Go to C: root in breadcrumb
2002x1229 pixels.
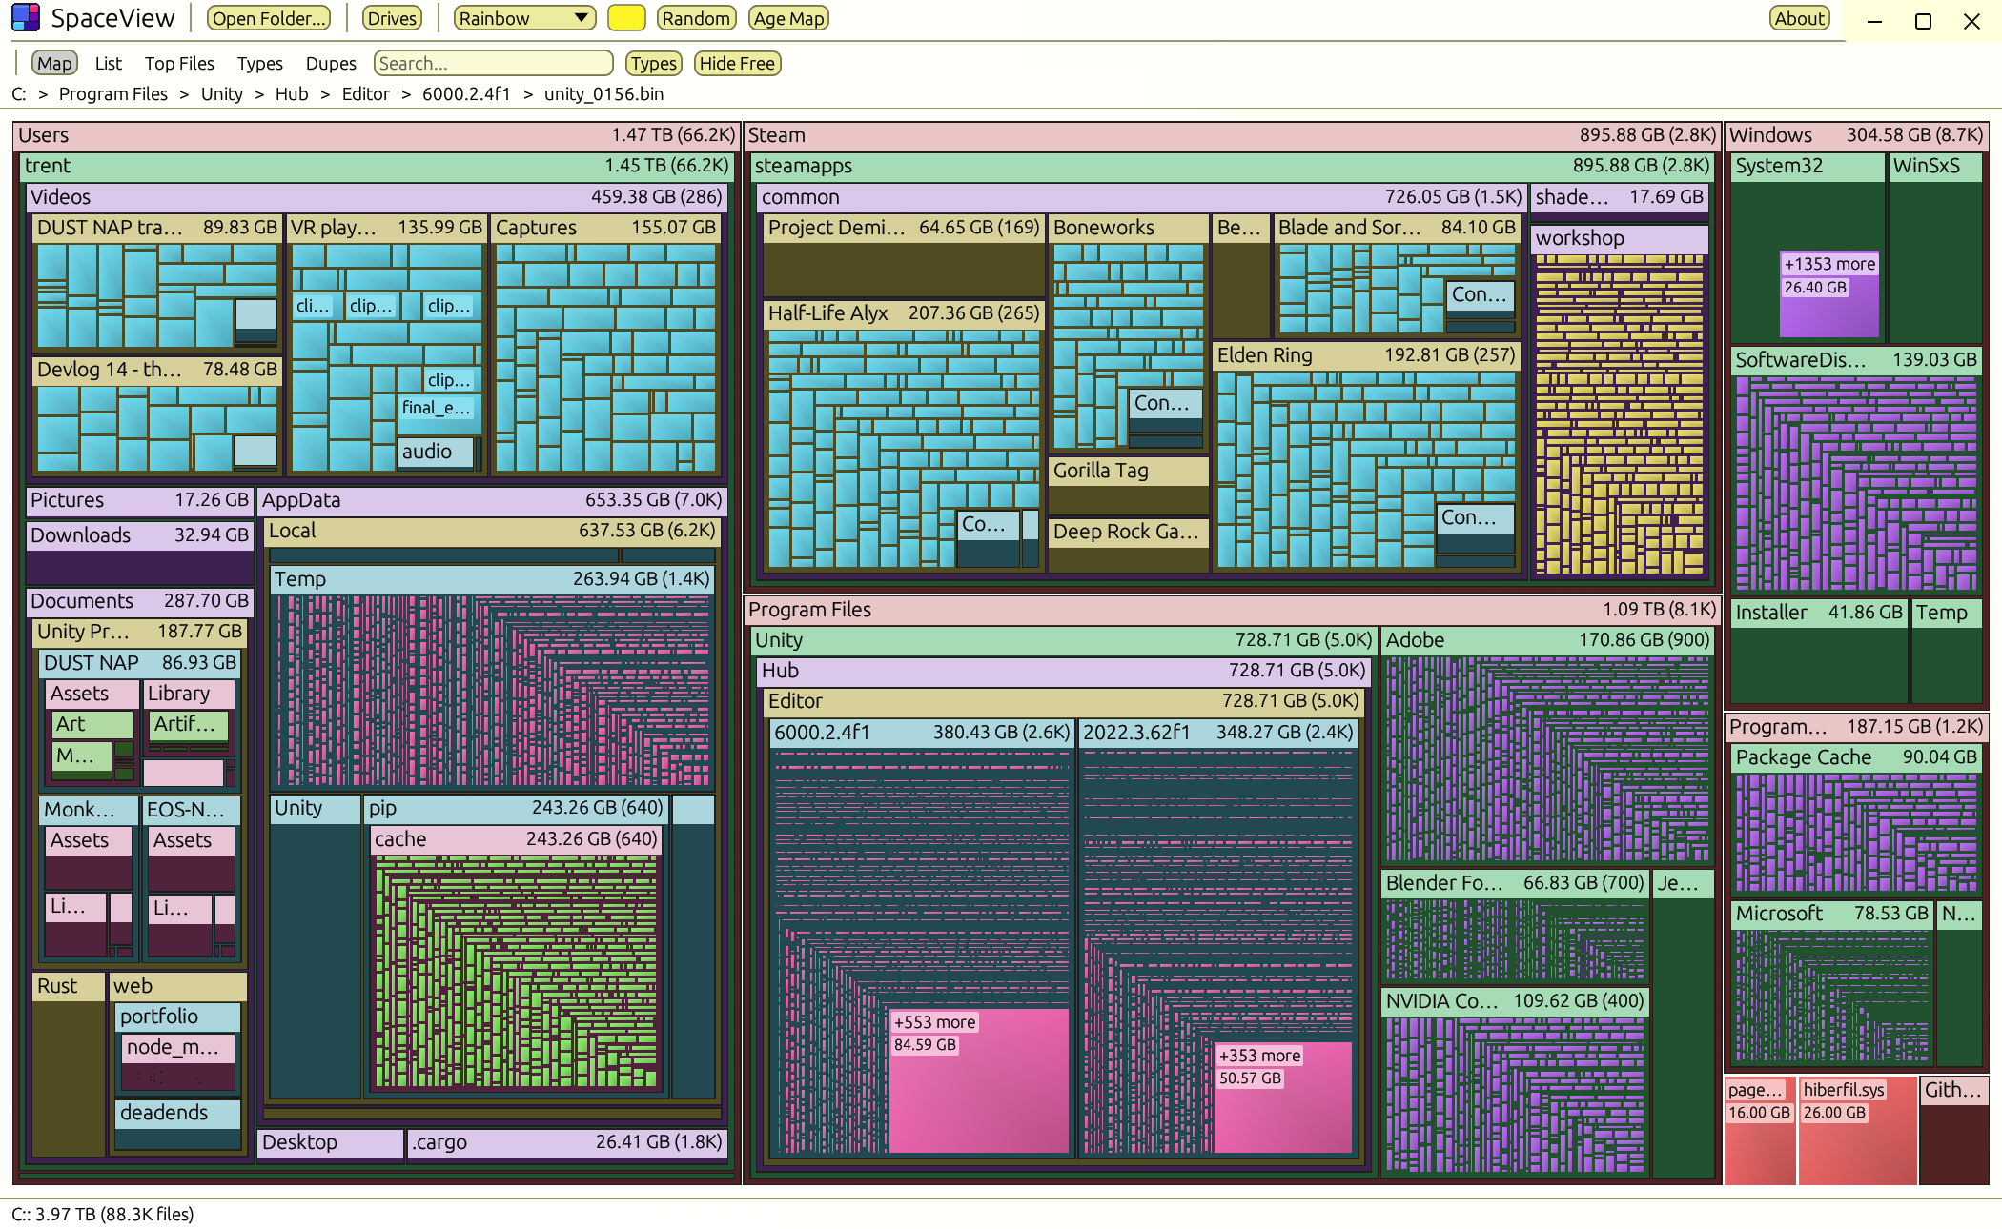(18, 93)
